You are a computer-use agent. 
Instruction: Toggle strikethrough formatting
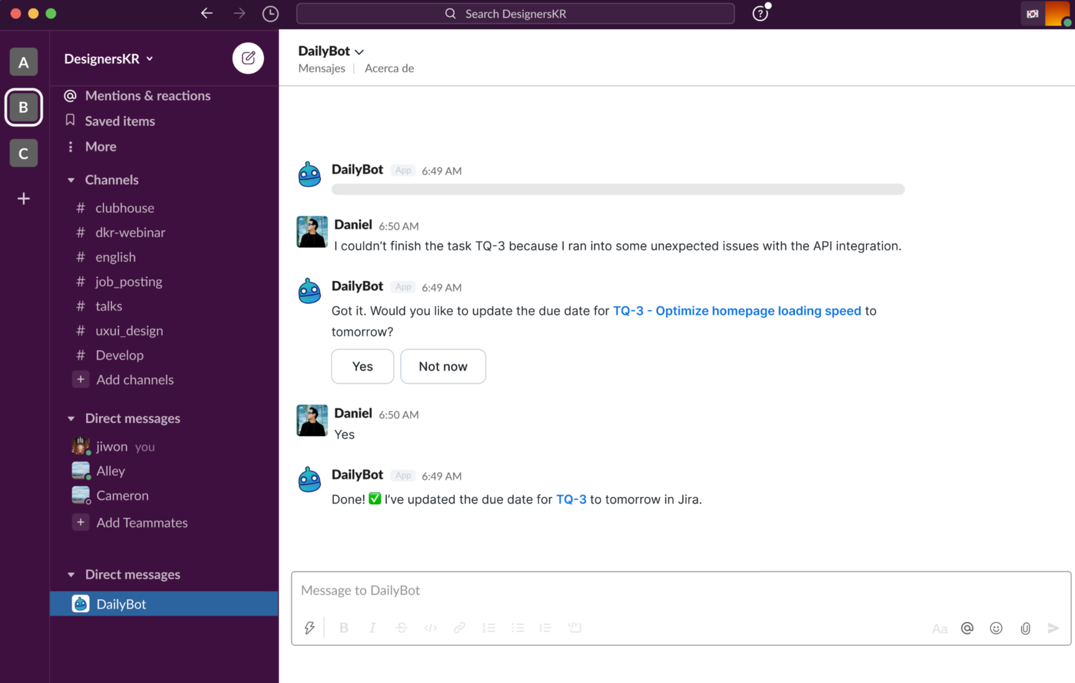point(401,627)
